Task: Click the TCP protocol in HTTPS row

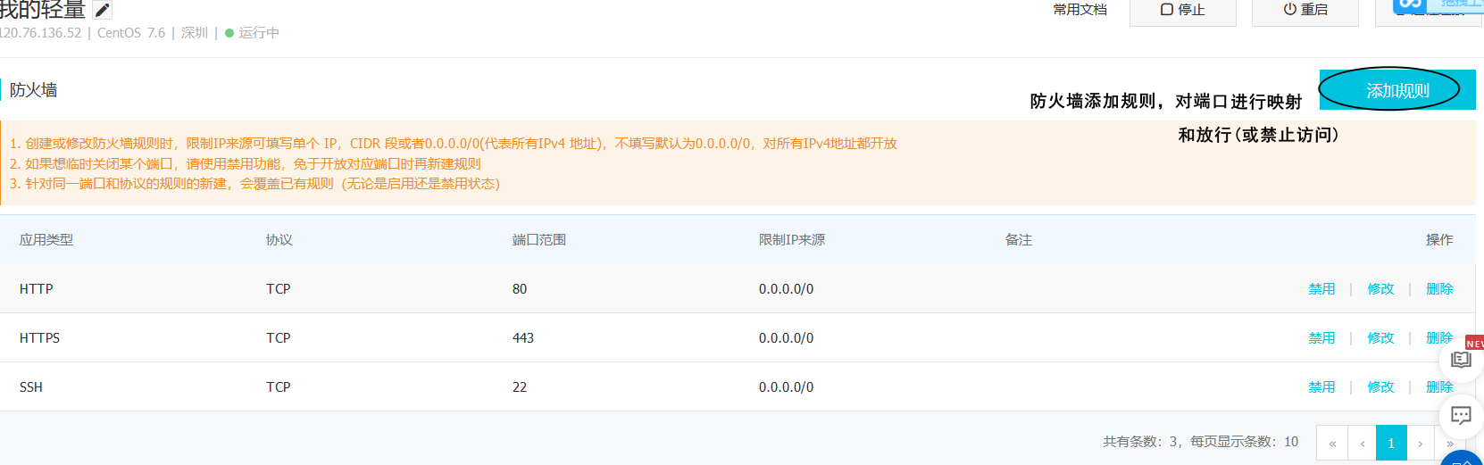Action: point(279,338)
